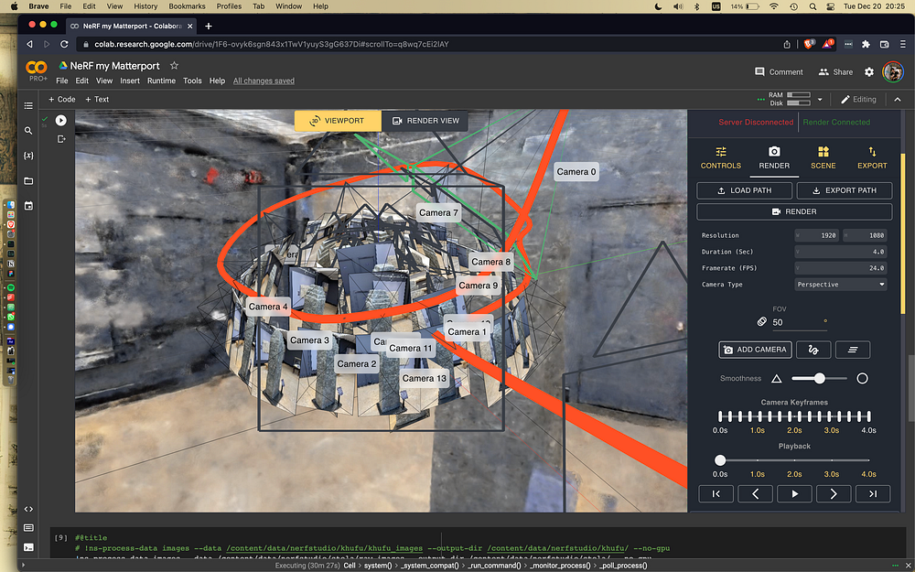Image resolution: width=915 pixels, height=572 pixels.
Task: Open the variables {x} sidebar panel
Action: 28,156
